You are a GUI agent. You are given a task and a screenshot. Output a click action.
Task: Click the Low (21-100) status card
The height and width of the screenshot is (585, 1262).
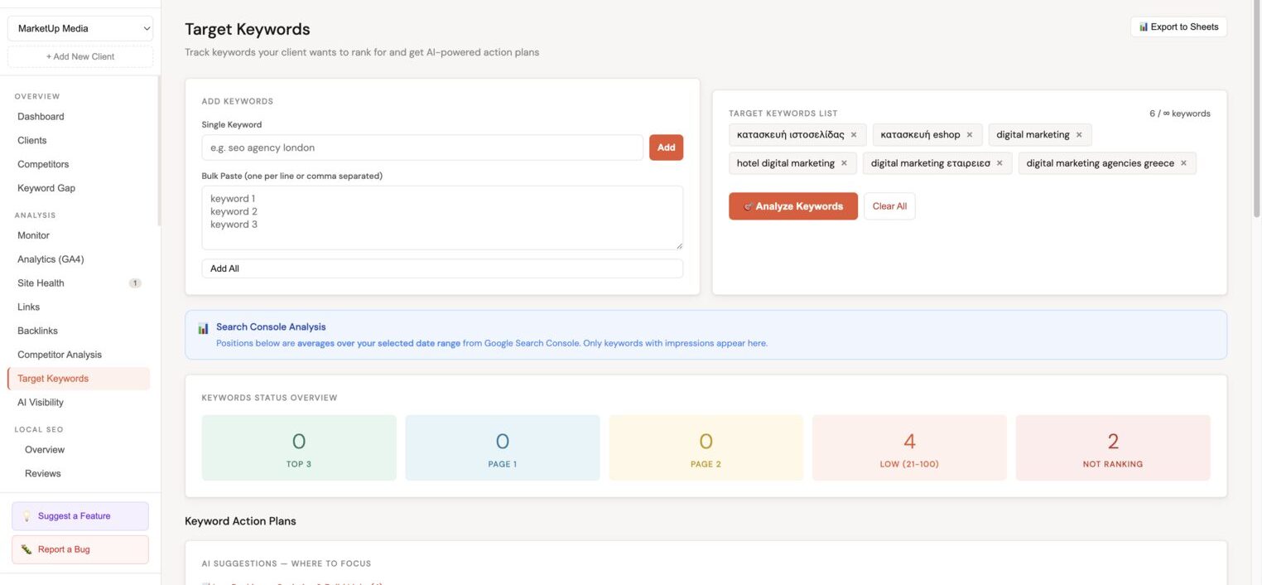coord(909,447)
